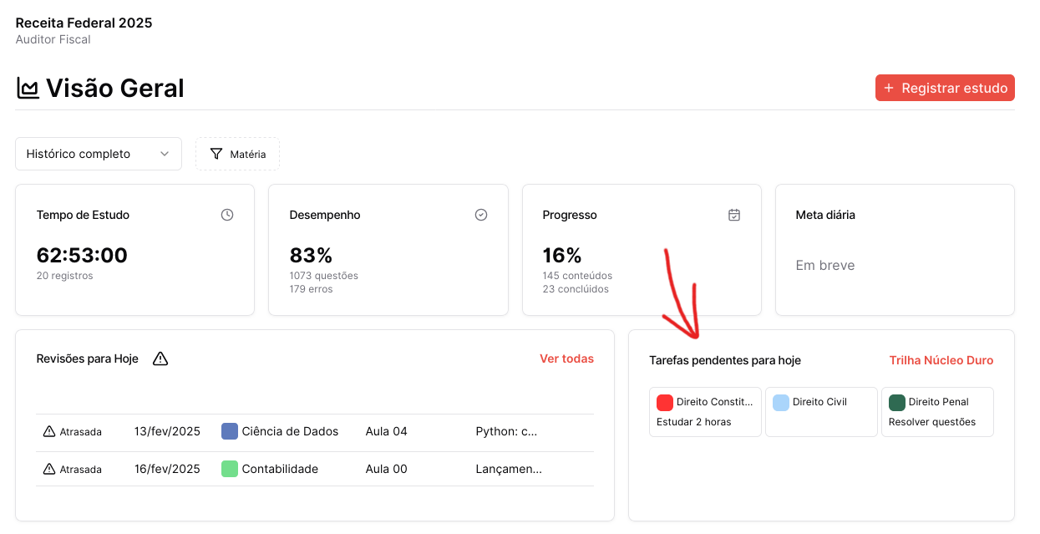Click the check-circle icon in Desempenho card
This screenshot has width=1040, height=534.
(481, 215)
